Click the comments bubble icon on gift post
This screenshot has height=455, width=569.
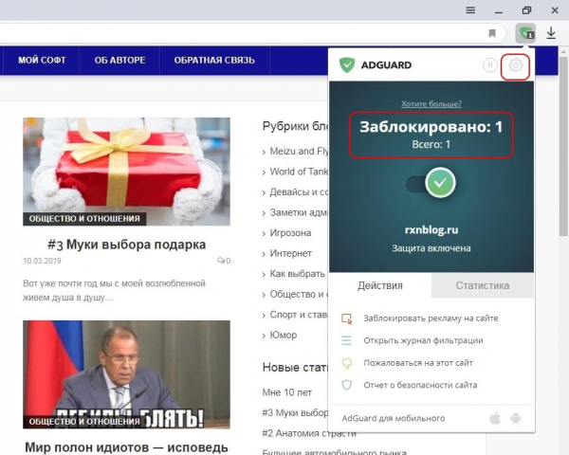[221, 261]
